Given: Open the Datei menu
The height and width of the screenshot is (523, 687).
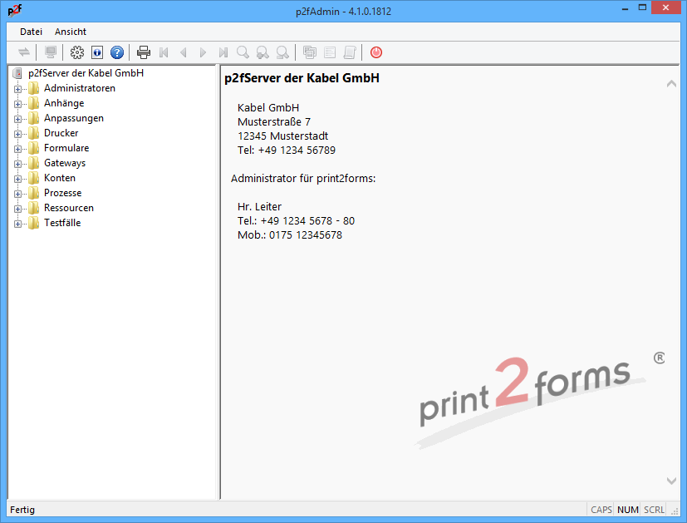Looking at the screenshot, I should click(x=31, y=32).
